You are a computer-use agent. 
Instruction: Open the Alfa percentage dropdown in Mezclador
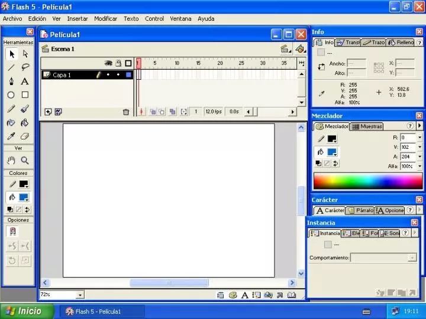[419, 166]
